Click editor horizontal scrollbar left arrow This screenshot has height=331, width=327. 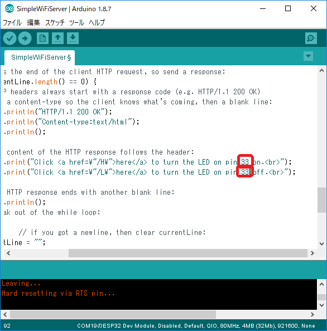[x=8, y=253]
